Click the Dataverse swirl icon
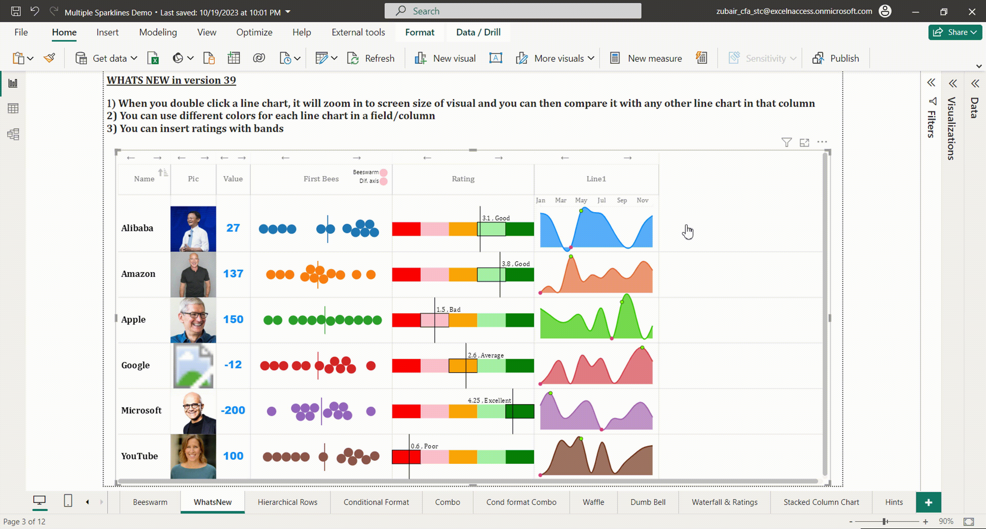The image size is (986, 529). 259,58
